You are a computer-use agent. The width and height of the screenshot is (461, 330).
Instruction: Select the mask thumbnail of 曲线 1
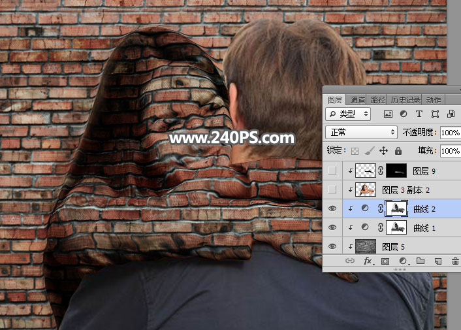point(396,227)
